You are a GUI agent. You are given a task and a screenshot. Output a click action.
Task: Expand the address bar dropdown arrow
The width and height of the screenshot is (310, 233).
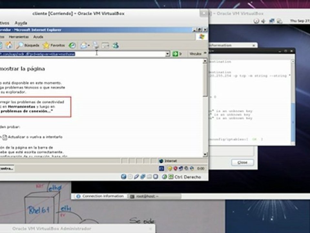point(168,54)
